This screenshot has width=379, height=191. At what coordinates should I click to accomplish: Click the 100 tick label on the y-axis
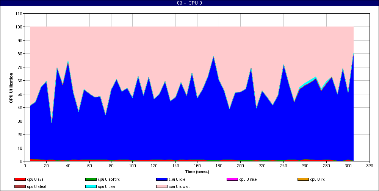click(x=20, y=27)
